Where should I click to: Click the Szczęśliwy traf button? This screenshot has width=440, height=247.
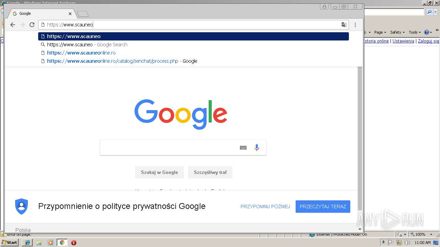tap(210, 172)
